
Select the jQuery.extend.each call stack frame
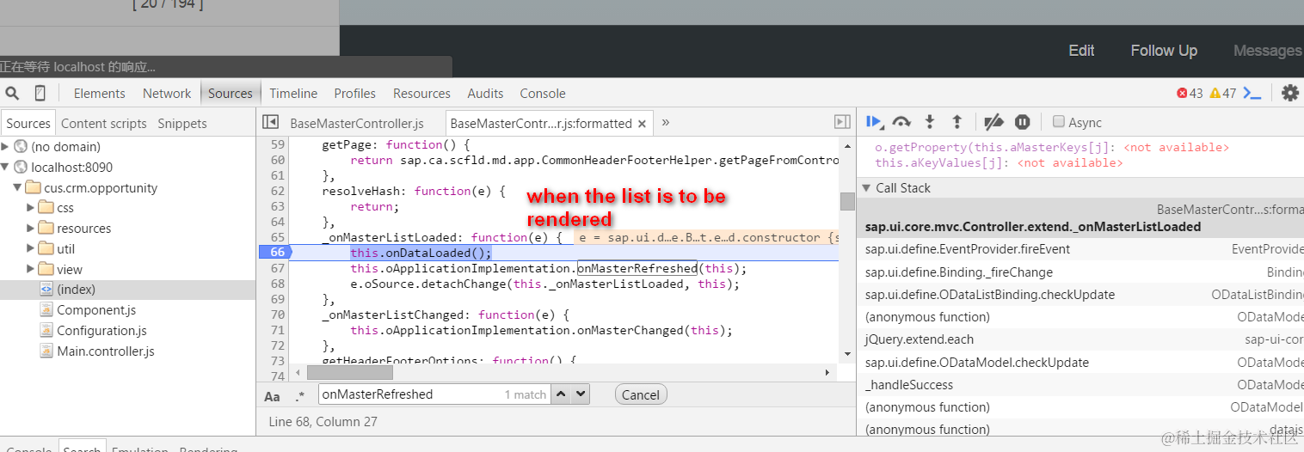[x=1080, y=339]
